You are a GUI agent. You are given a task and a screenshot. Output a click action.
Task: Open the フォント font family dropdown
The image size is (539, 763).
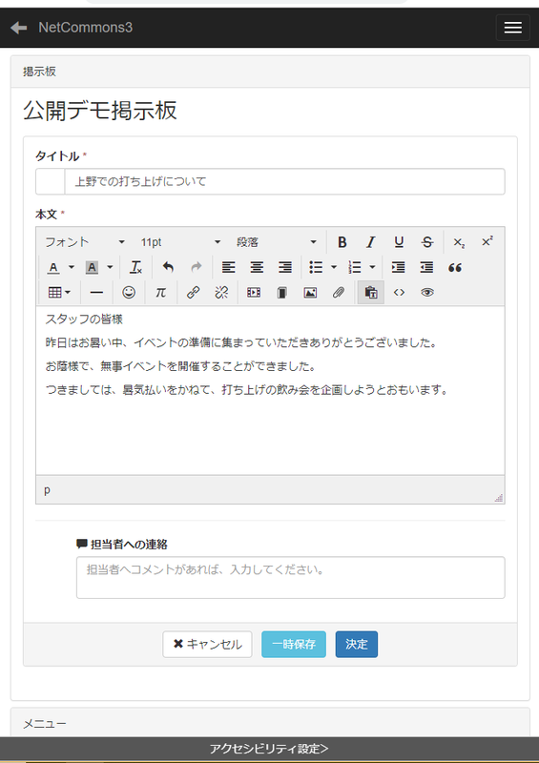(x=85, y=242)
